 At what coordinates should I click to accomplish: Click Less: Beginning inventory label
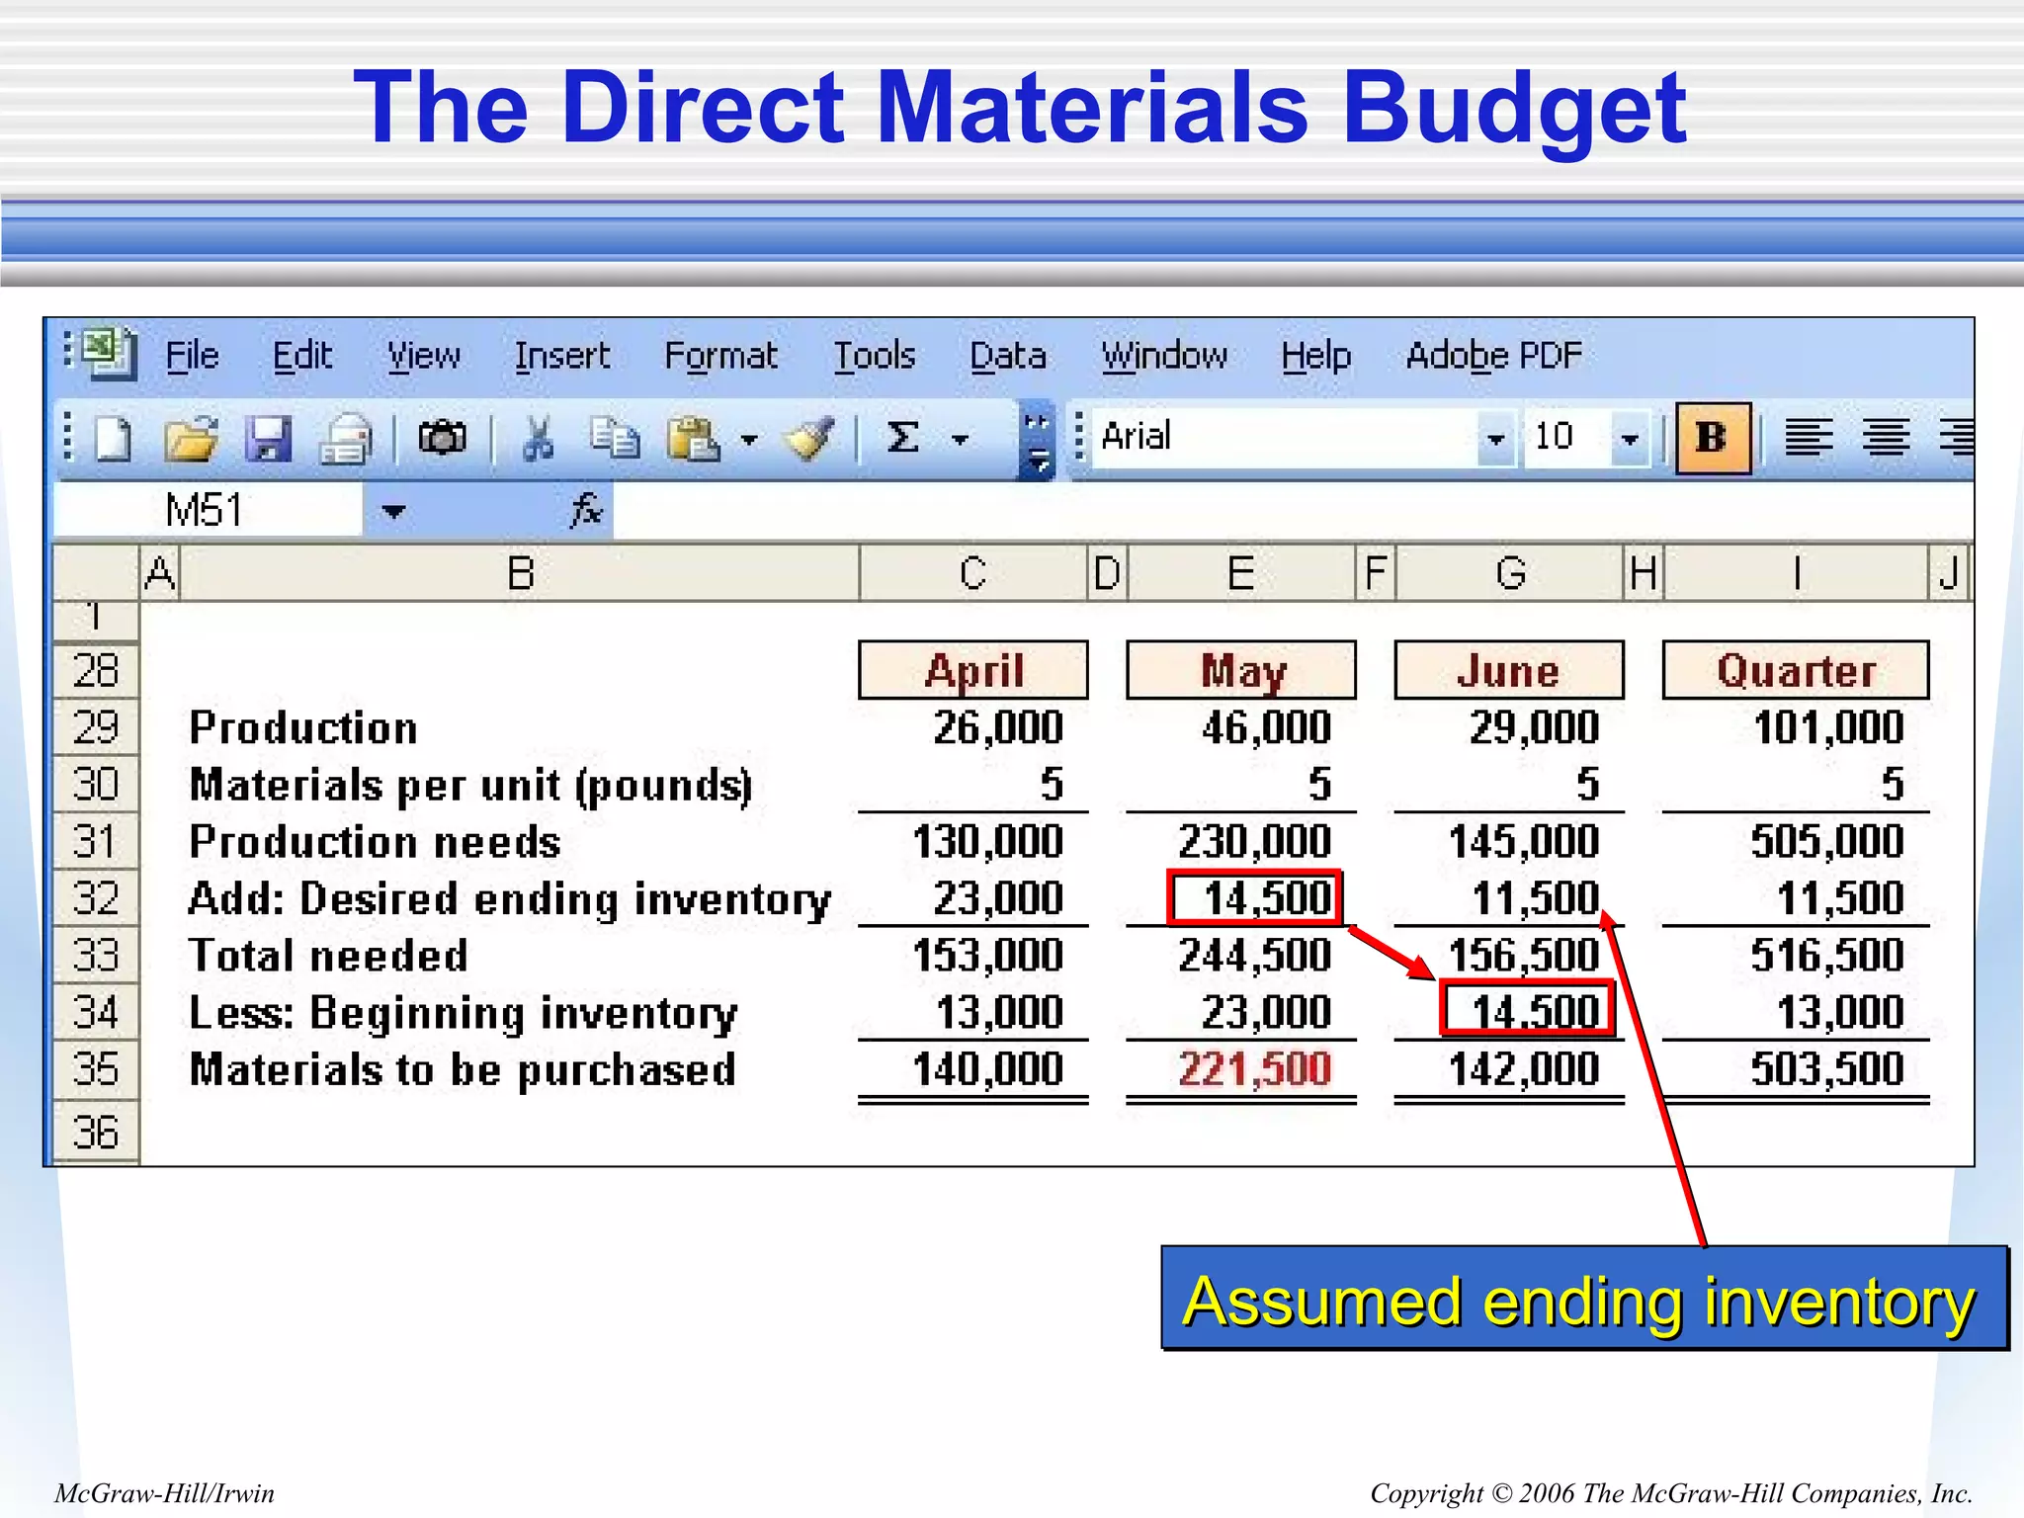[463, 1013]
